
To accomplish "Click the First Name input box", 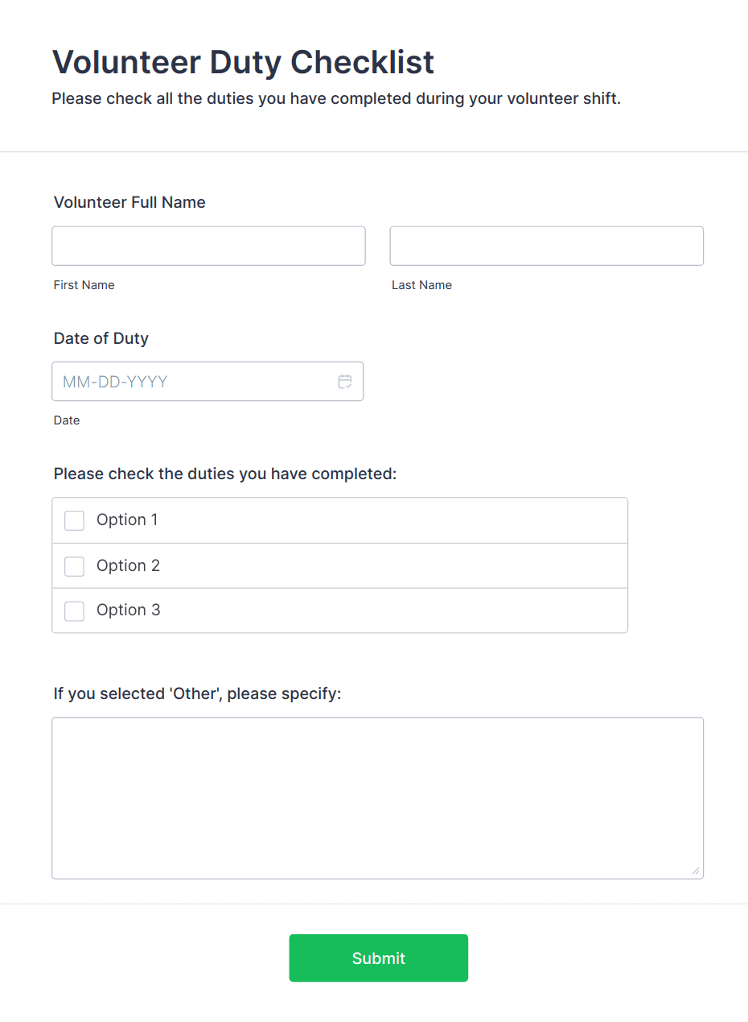I will tap(208, 246).
